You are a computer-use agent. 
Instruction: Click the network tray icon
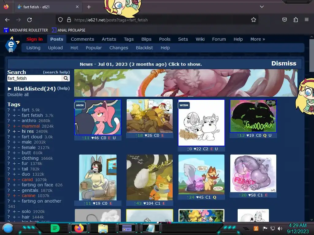pos(273,228)
